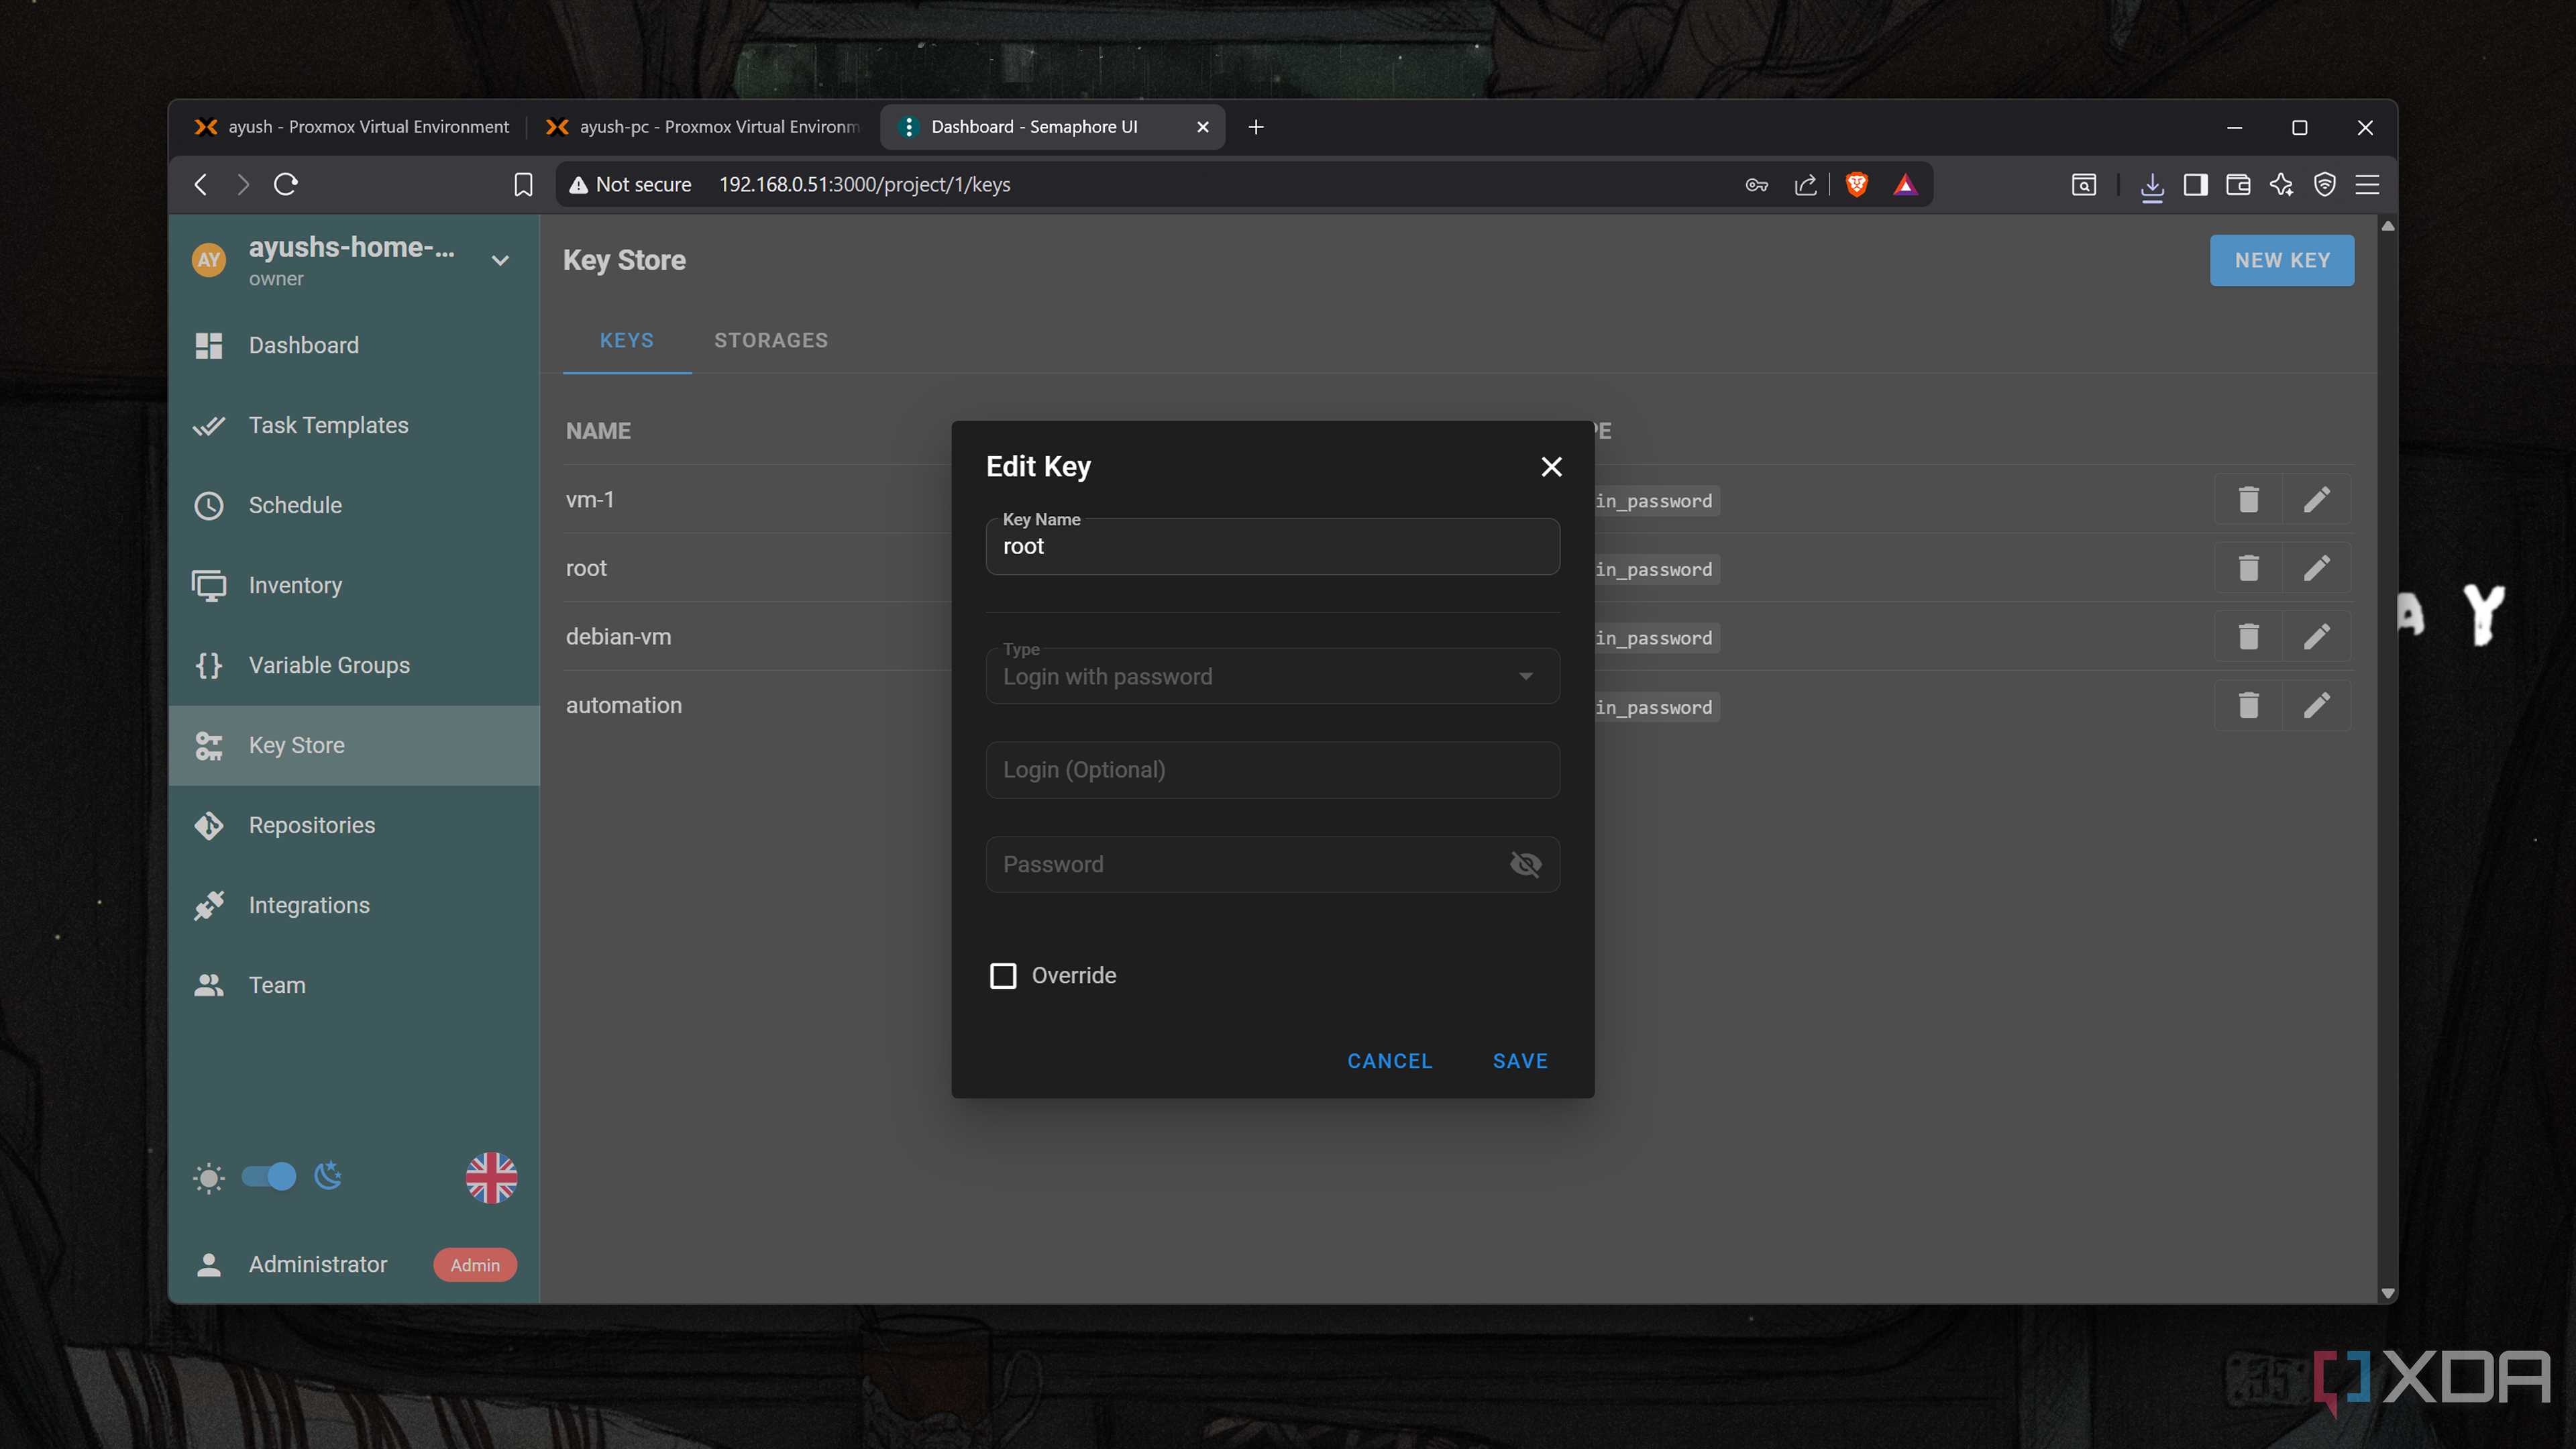The height and width of the screenshot is (1449, 2576).
Task: Open Task Templates in sidebar
Action: pyautogui.click(x=354, y=425)
